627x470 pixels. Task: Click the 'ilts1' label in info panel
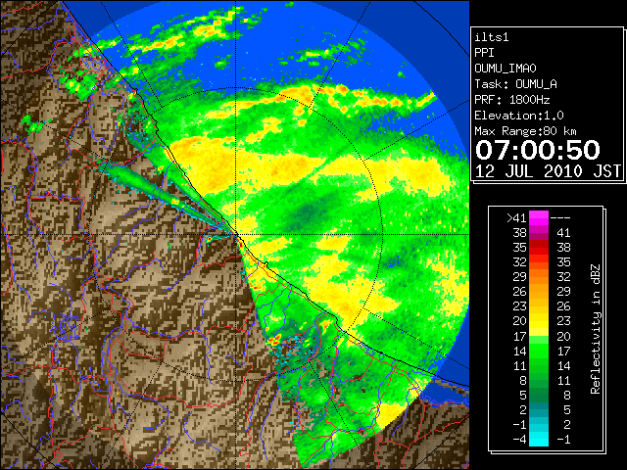(x=492, y=37)
